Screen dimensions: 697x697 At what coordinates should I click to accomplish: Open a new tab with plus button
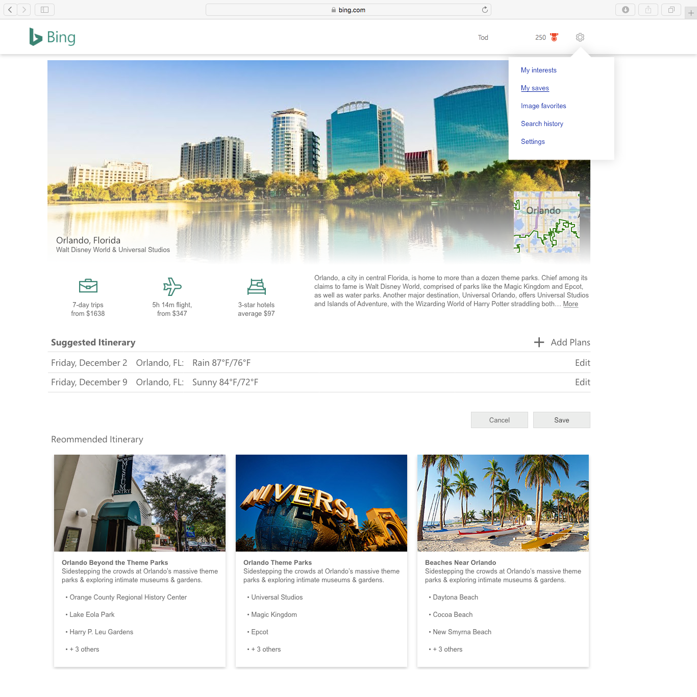point(691,13)
